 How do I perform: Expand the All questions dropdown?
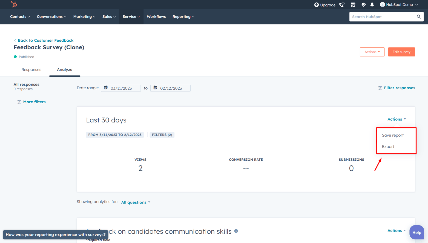136,202
